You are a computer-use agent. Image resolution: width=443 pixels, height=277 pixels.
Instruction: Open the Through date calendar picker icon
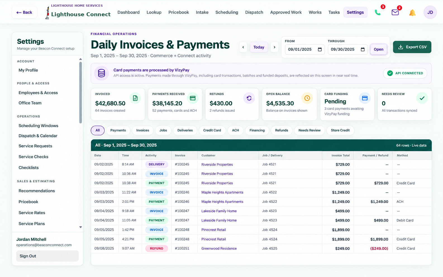363,49
